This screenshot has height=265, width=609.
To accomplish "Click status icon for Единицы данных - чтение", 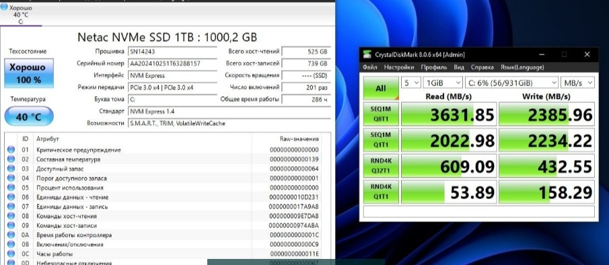I will pyautogui.click(x=11, y=197).
